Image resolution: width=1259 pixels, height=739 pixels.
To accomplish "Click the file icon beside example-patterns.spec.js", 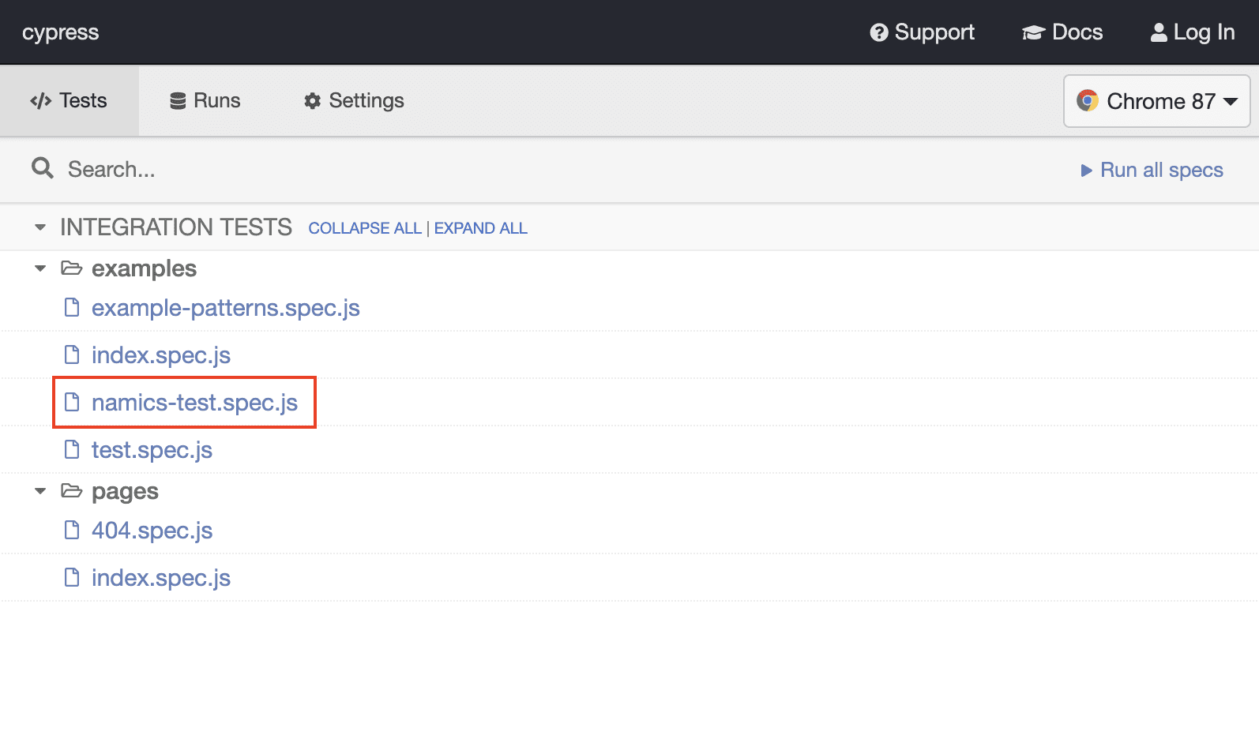I will pyautogui.click(x=72, y=307).
